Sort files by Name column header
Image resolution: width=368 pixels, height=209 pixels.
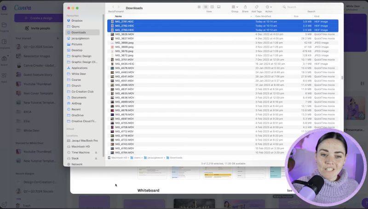(x=118, y=17)
